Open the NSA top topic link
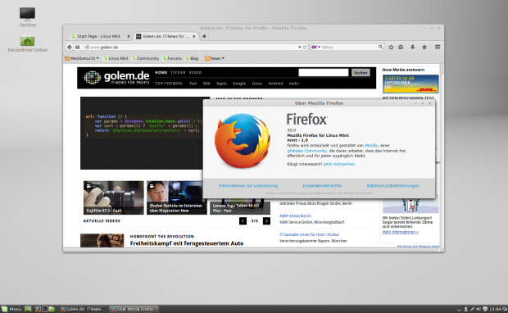Viewport: 508px width, 313px height. tap(206, 84)
